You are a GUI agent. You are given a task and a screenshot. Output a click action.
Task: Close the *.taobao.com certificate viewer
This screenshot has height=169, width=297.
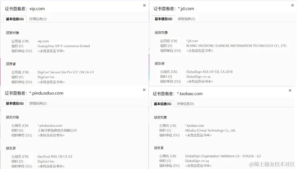pos(290,91)
